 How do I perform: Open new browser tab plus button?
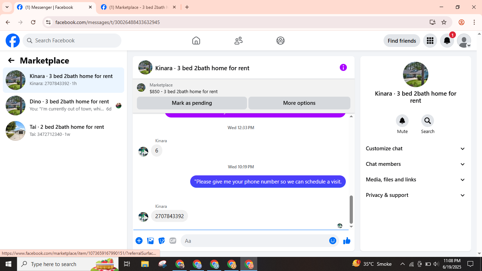click(187, 7)
